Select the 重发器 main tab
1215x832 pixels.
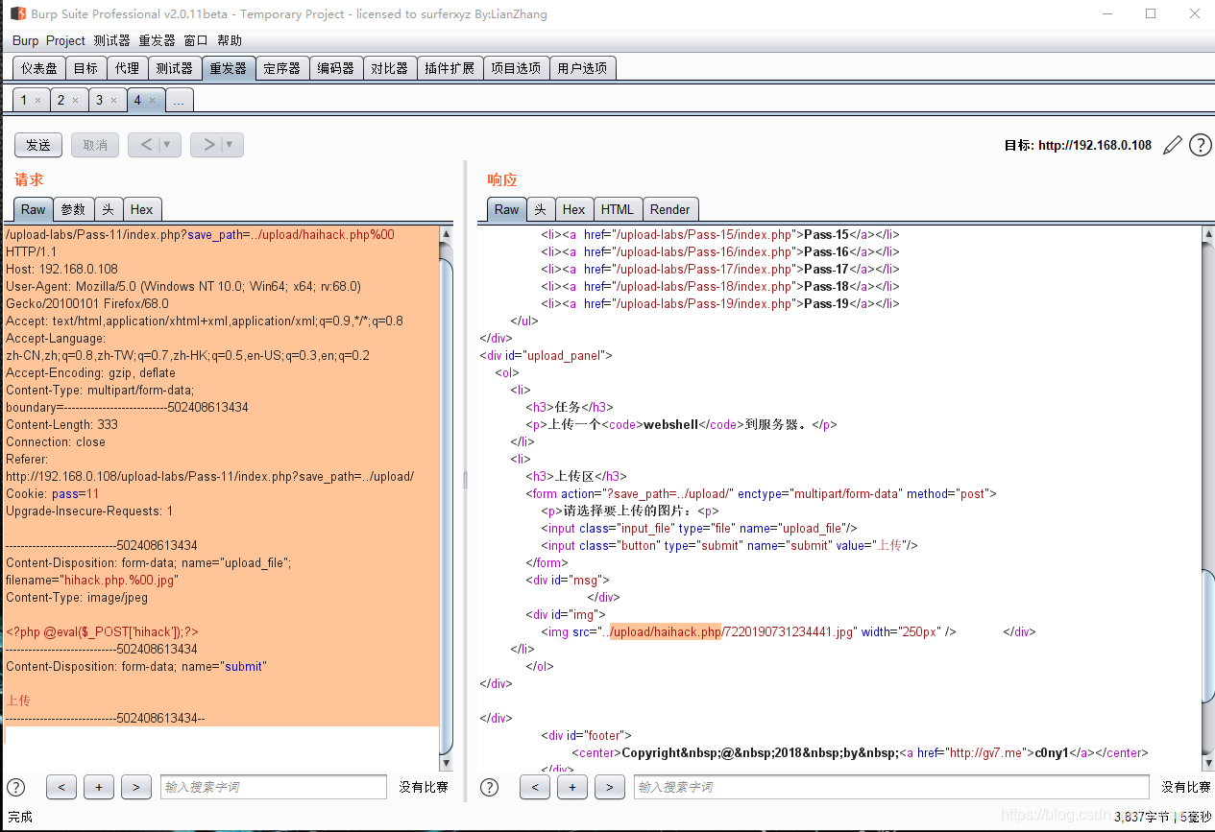[228, 68]
